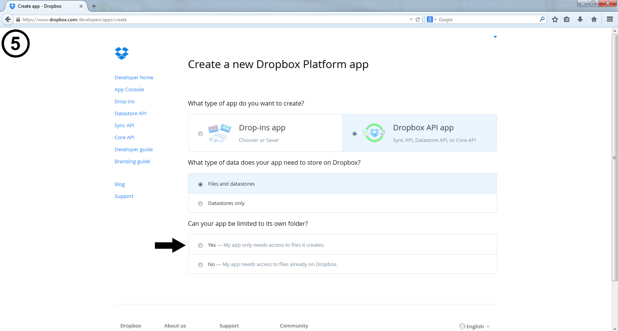
Task: Select No, app needs existing Dropbox files
Action: (200, 265)
